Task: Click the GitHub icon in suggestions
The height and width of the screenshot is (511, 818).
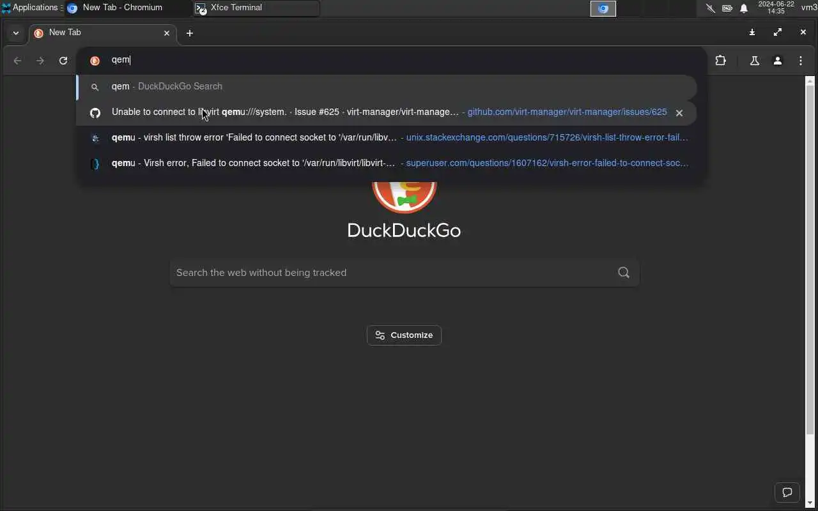Action: tap(95, 113)
